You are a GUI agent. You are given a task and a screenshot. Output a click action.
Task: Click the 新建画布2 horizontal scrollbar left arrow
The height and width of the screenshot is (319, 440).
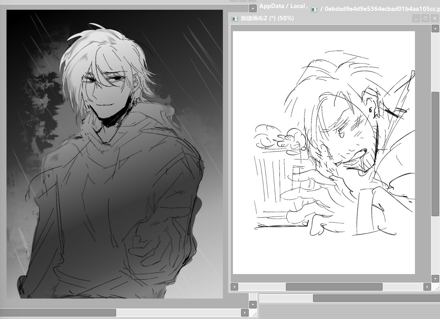(234, 287)
